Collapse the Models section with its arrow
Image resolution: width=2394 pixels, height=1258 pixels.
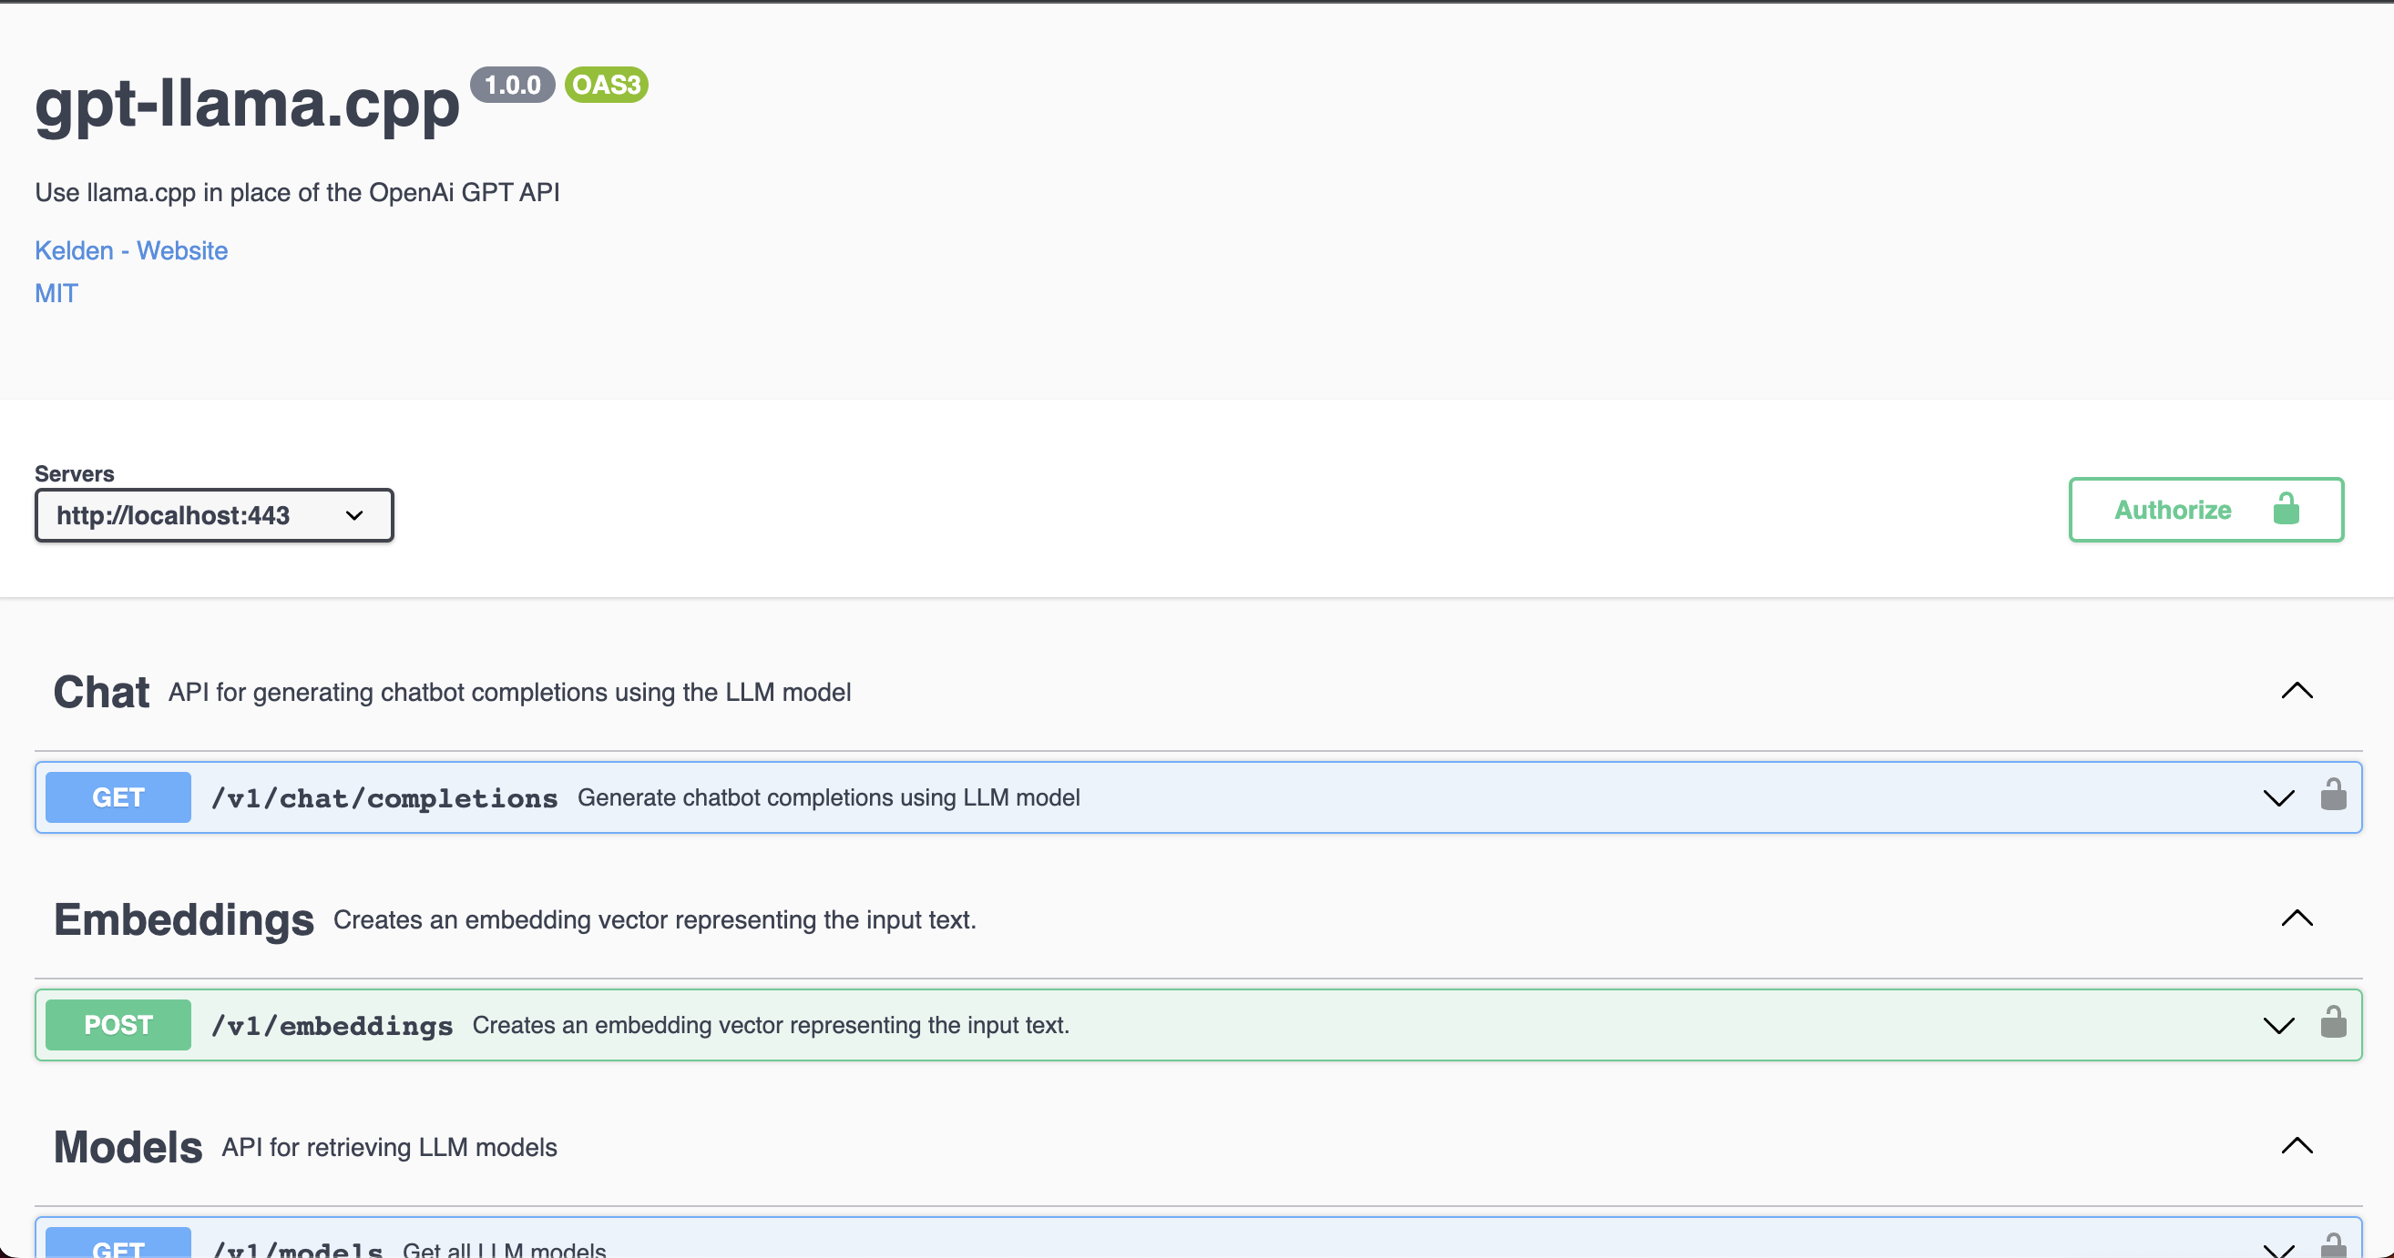coord(2297,1146)
